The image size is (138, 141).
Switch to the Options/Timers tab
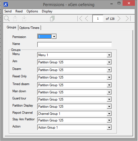point(29,28)
